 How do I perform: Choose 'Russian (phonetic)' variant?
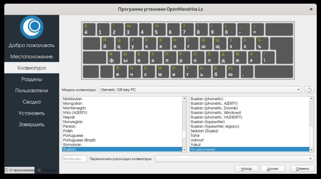250,99
